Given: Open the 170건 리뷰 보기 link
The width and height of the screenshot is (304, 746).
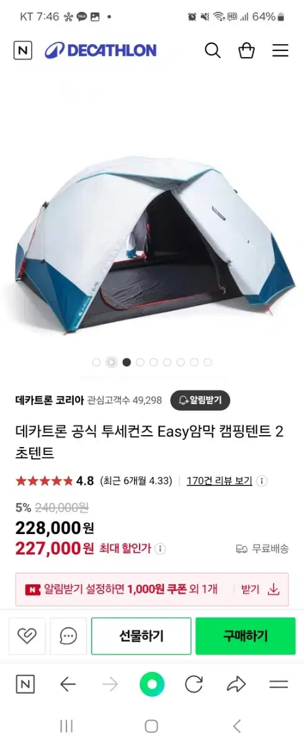Looking at the screenshot, I should coord(220,481).
